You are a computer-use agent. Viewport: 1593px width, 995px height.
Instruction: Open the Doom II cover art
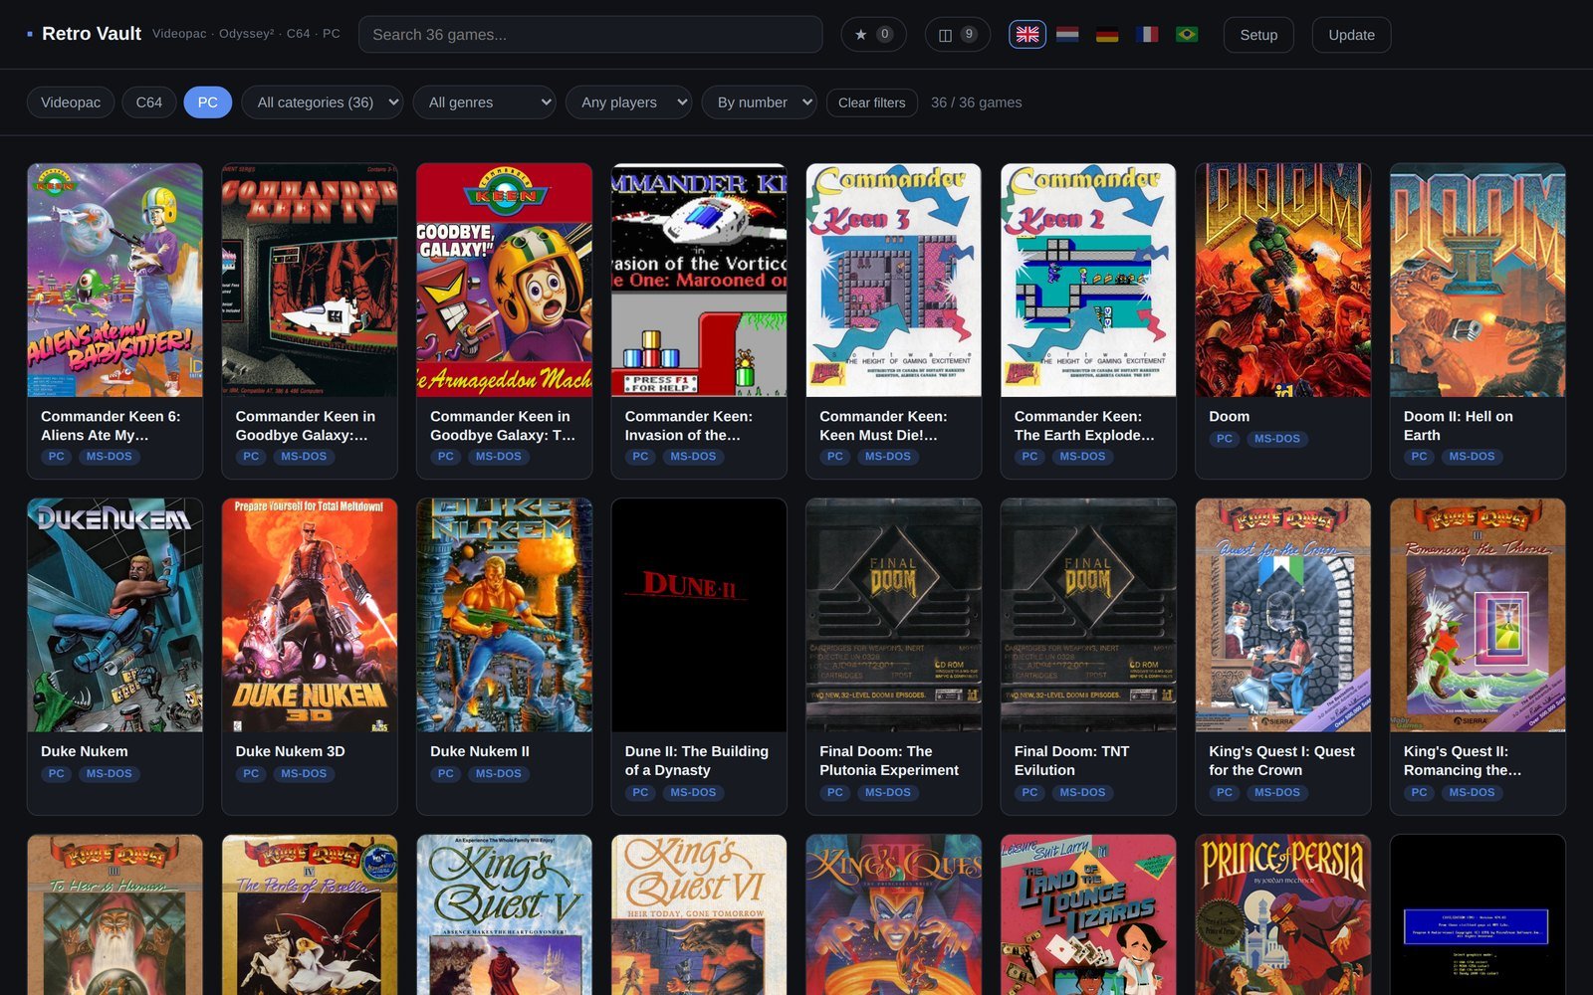1478,281
